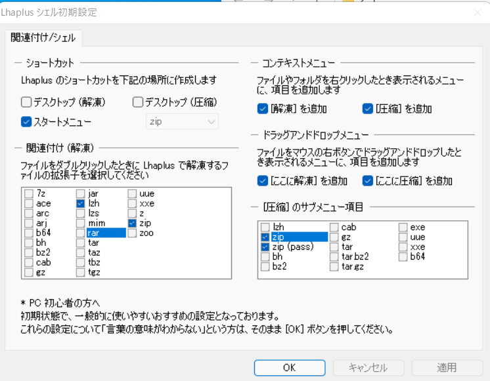Toggle [ここに圧縮] を追加 checkbox
The width and height of the screenshot is (490, 381).
368,181
